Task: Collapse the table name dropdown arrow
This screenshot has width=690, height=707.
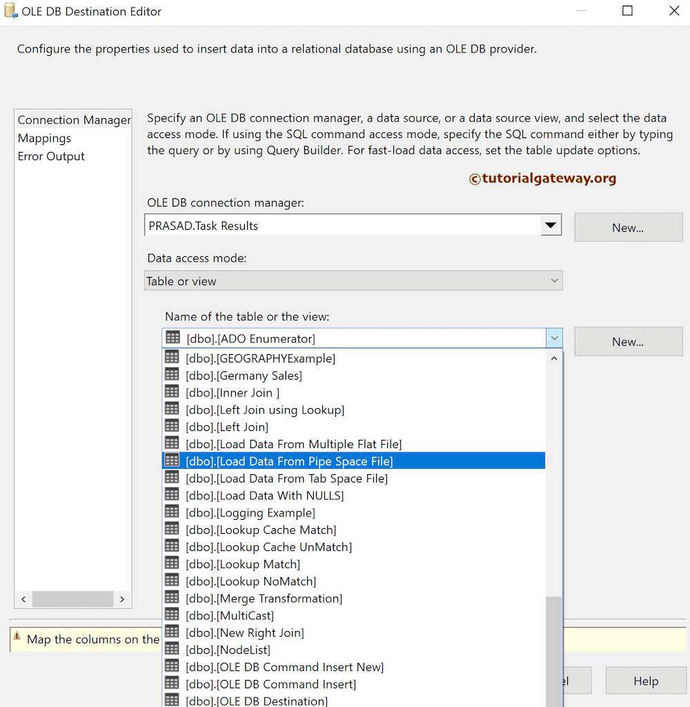Action: pyautogui.click(x=554, y=338)
